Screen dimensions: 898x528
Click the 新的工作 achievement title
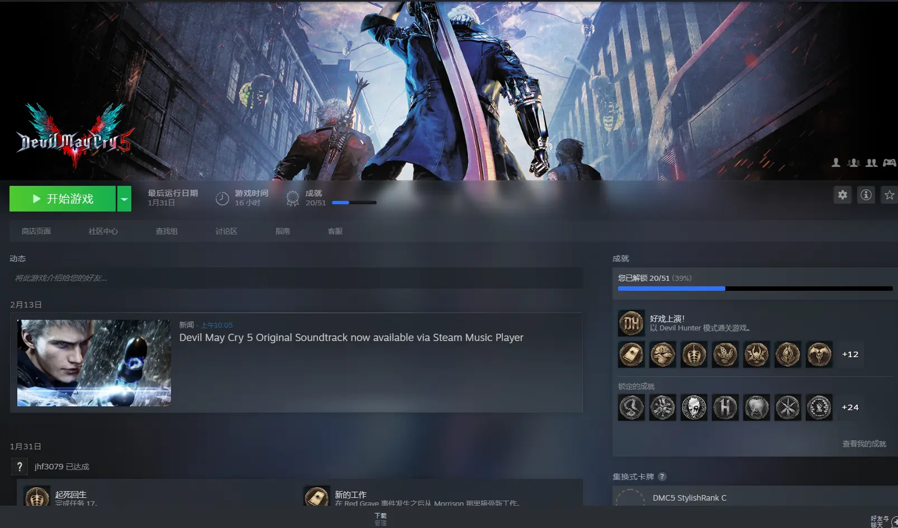[351, 495]
